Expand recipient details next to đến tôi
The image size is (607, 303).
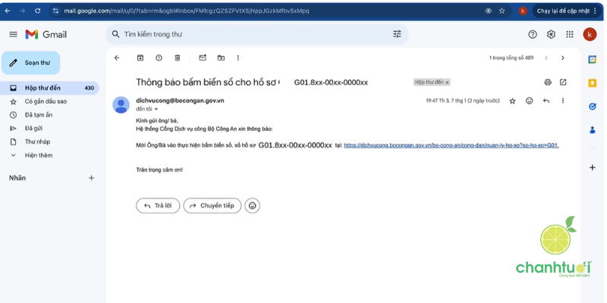(x=156, y=109)
